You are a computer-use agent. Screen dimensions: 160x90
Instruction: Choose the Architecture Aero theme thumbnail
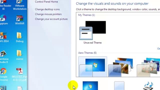(121, 67)
